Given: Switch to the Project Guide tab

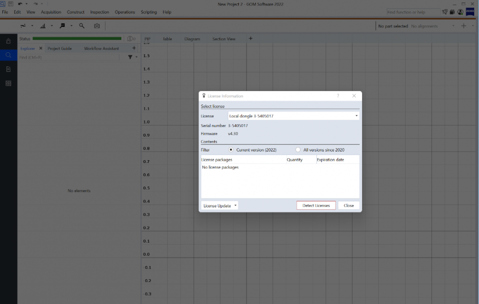Looking at the screenshot, I should pyautogui.click(x=59, y=48).
